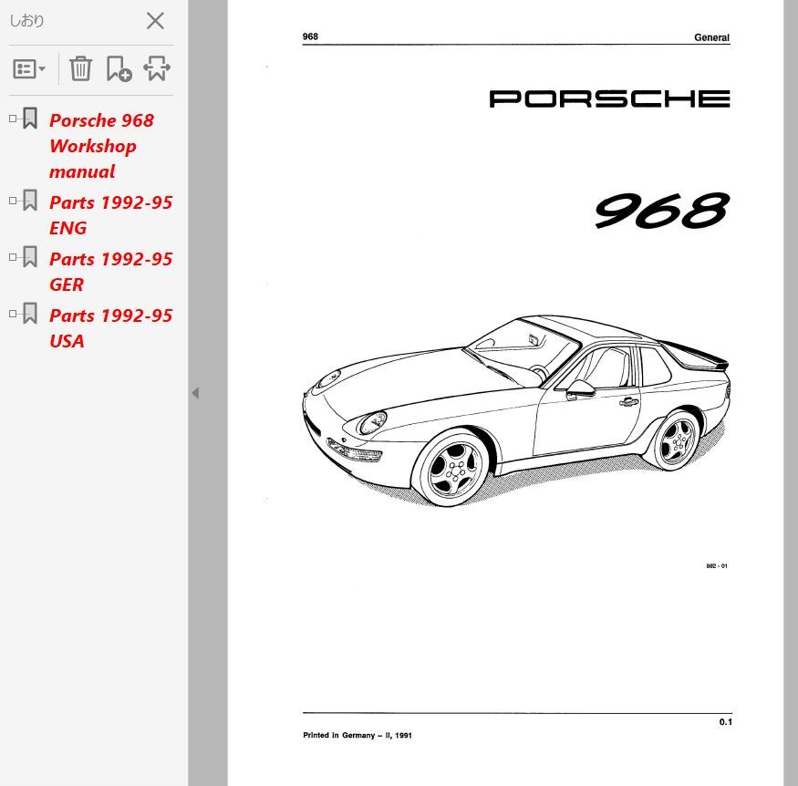Click bookmark icon beside Parts 1992-95 ENG

click(30, 200)
